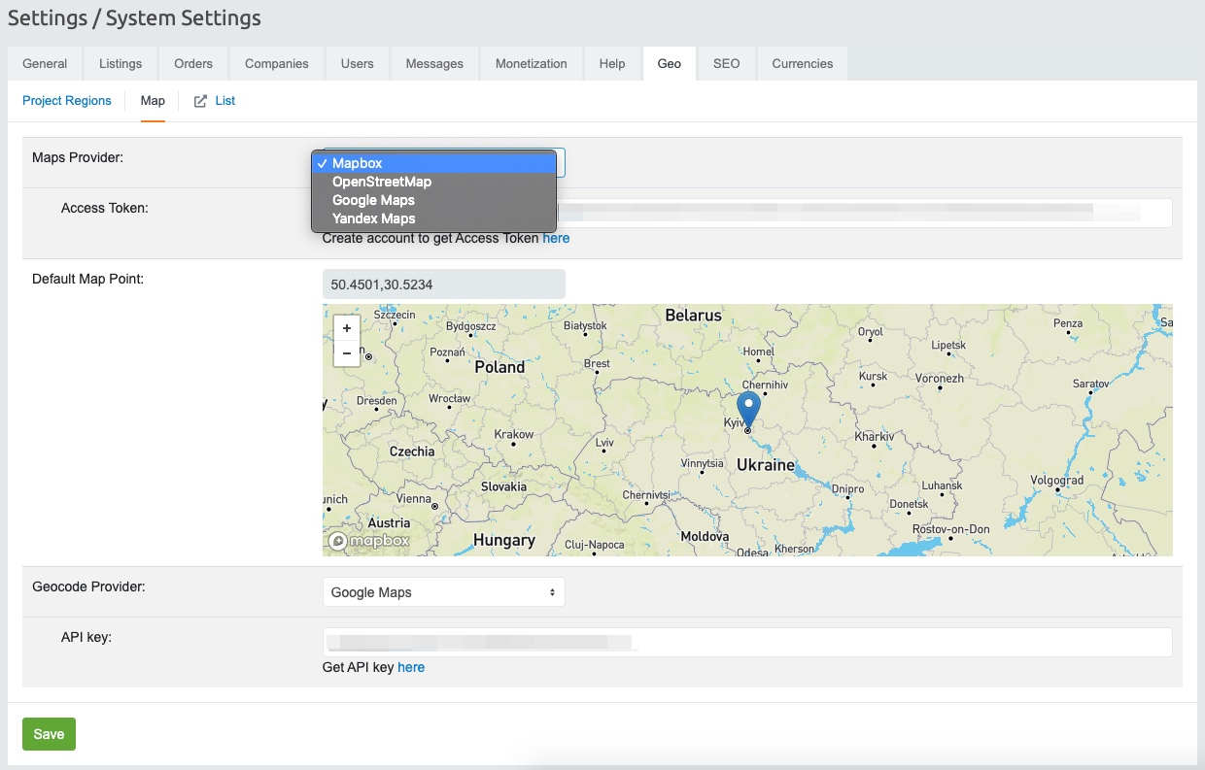The height and width of the screenshot is (770, 1205).
Task: Click Voronezh on the map
Action: point(939,378)
